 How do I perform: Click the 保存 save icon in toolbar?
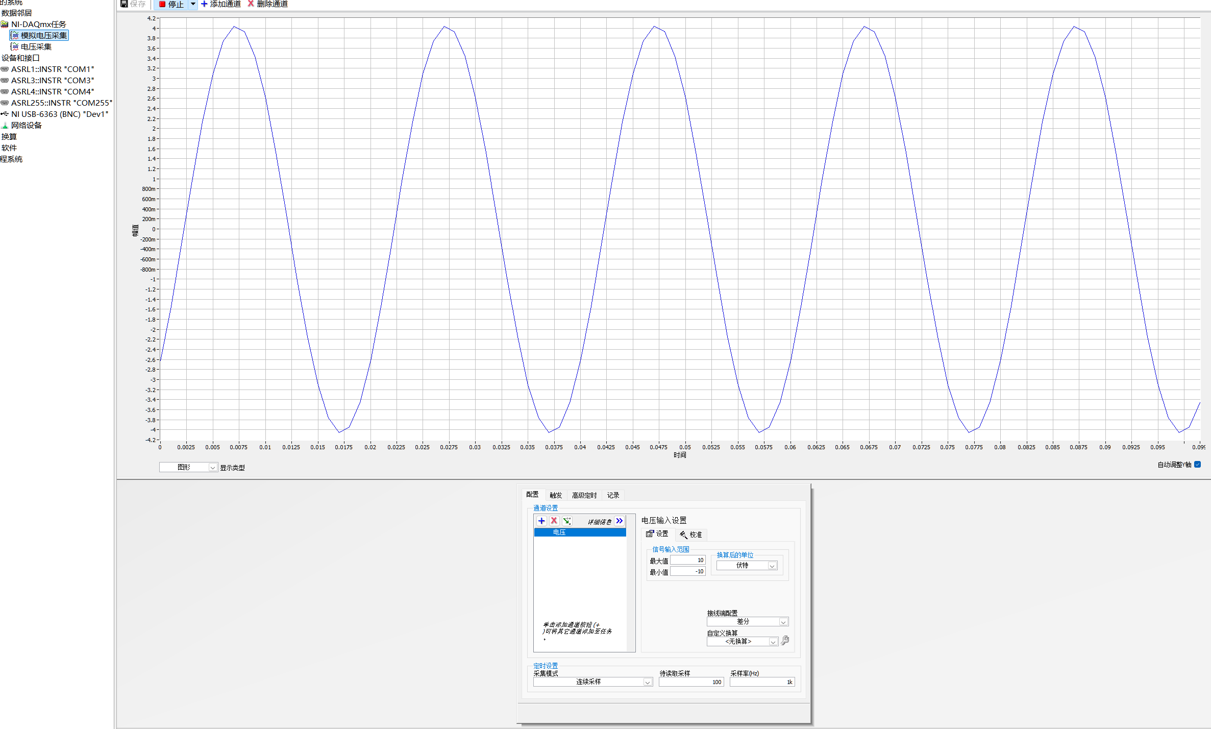click(124, 4)
